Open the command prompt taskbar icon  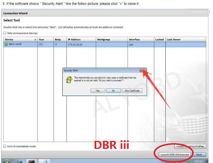[31, 161]
